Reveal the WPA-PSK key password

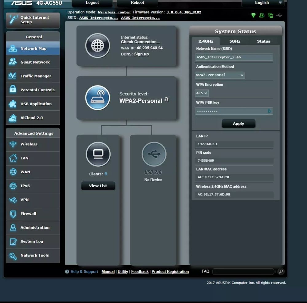pyautogui.click(x=270, y=111)
